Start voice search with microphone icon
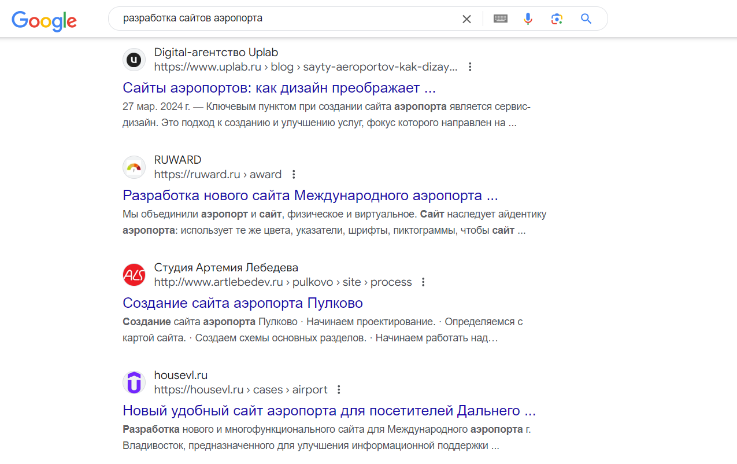The image size is (737, 464). click(528, 19)
